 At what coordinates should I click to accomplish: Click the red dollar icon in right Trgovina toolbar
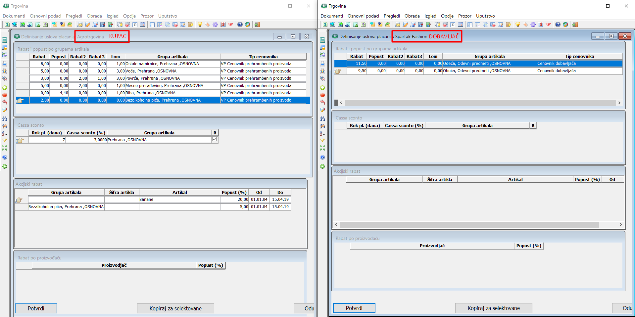point(541,24)
